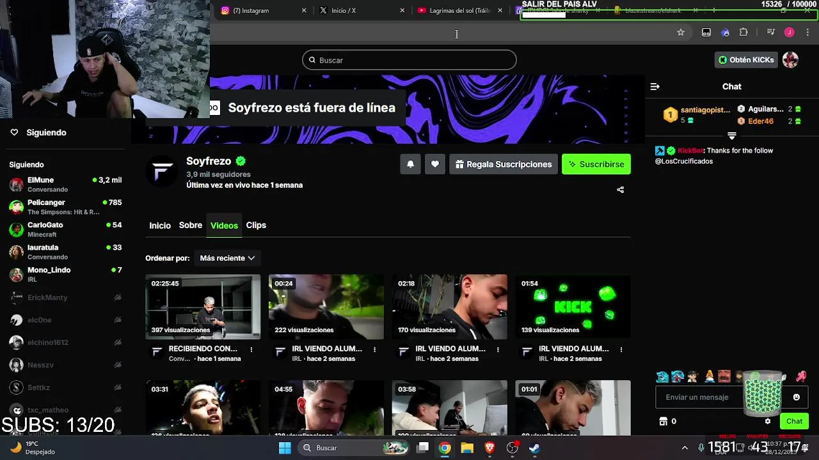Screen dimensions: 819x460
Task: Open the 01:54 KICK video thumbnail
Action: [x=573, y=307]
